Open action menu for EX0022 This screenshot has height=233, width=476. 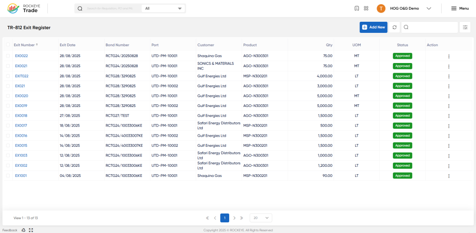449,57
